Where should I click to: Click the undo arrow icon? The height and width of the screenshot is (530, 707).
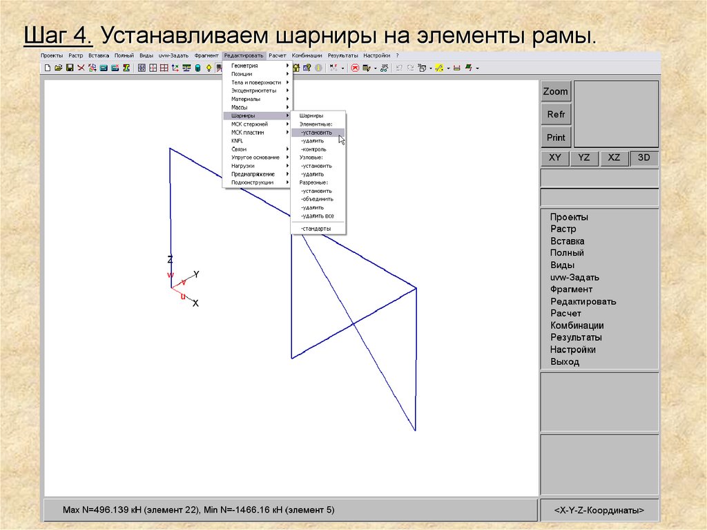pyautogui.click(x=399, y=68)
